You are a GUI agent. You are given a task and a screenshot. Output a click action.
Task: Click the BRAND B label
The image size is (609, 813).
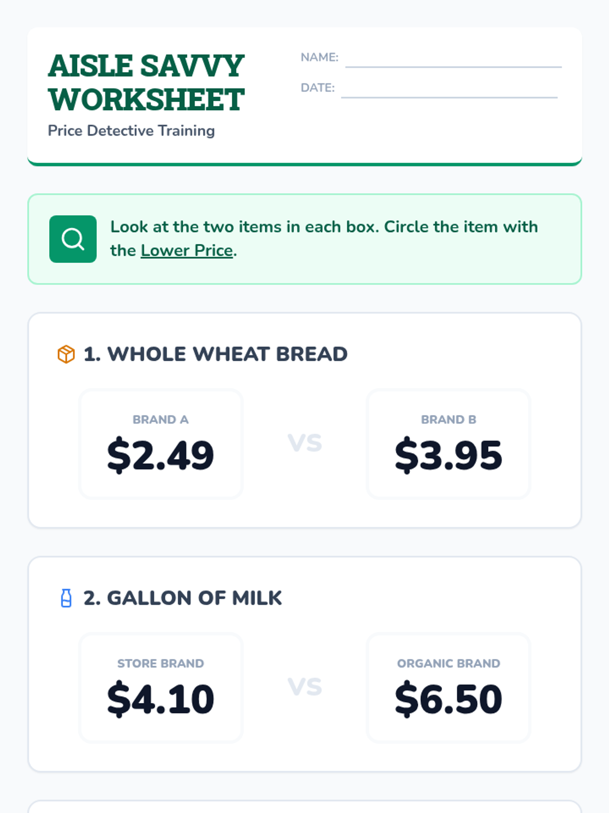(x=449, y=420)
